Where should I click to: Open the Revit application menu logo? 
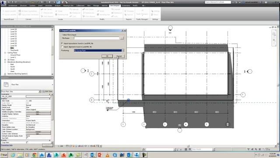3,3
